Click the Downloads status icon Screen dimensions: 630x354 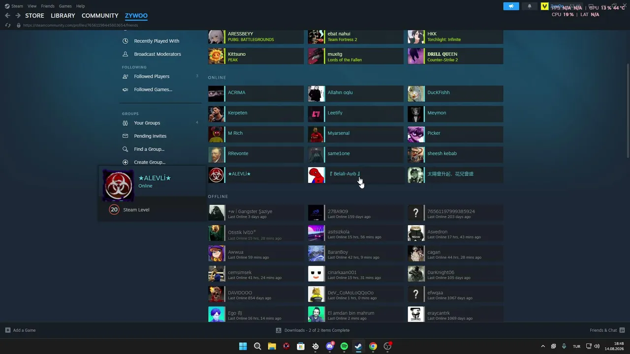coord(279,330)
